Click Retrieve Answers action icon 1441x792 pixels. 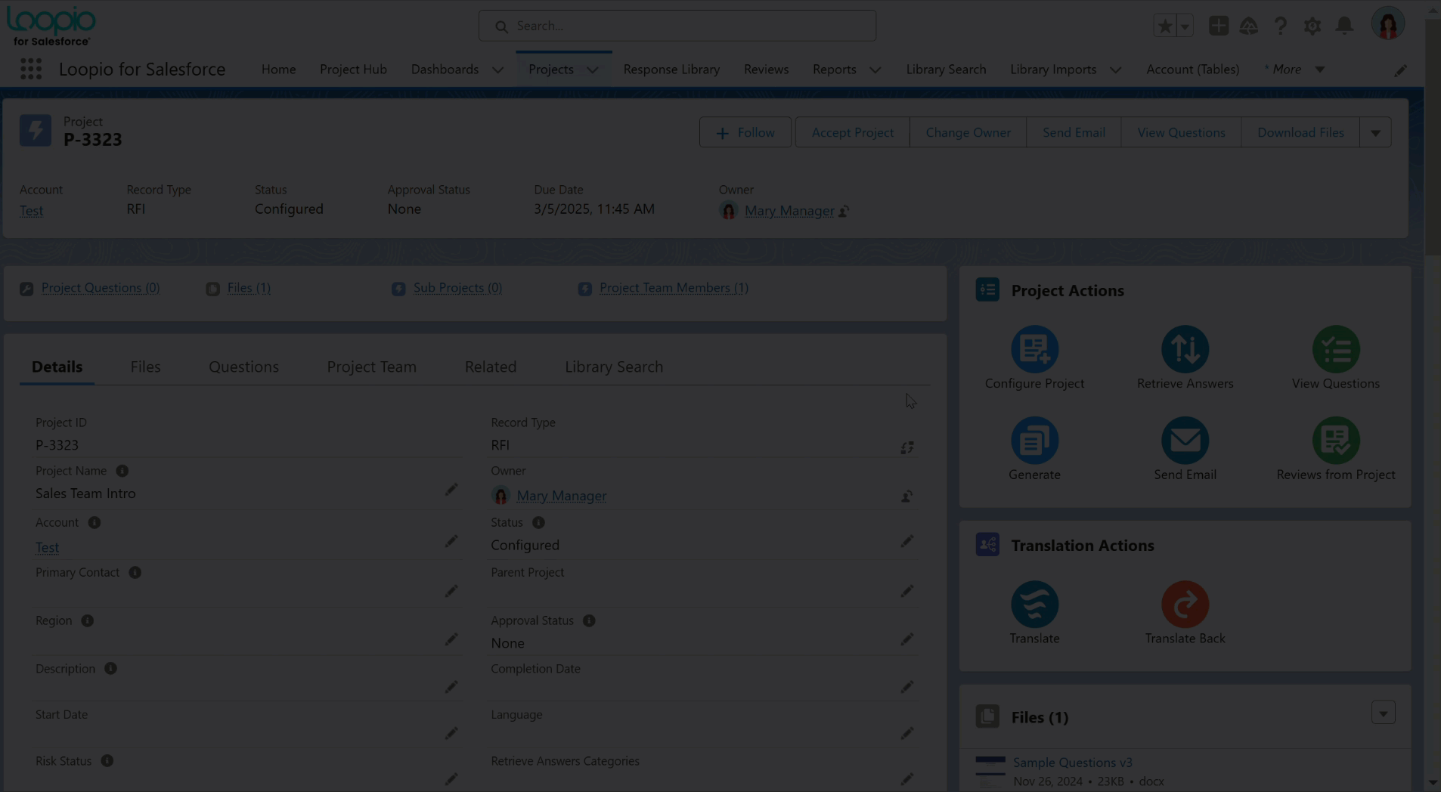coord(1185,349)
